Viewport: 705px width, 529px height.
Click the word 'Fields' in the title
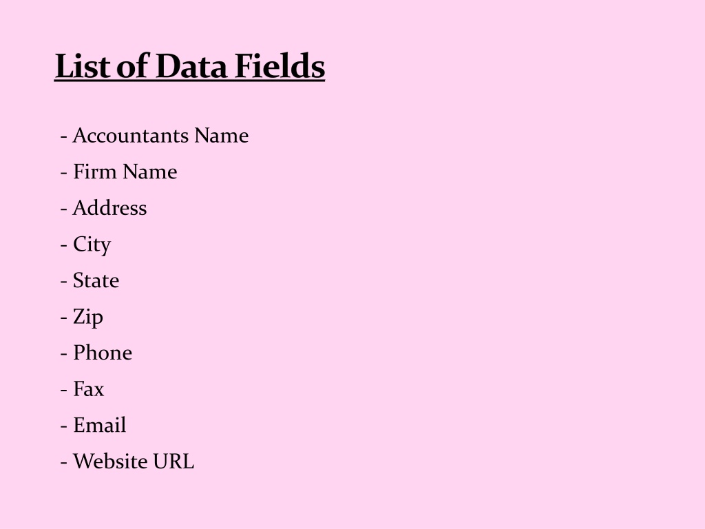(x=280, y=65)
